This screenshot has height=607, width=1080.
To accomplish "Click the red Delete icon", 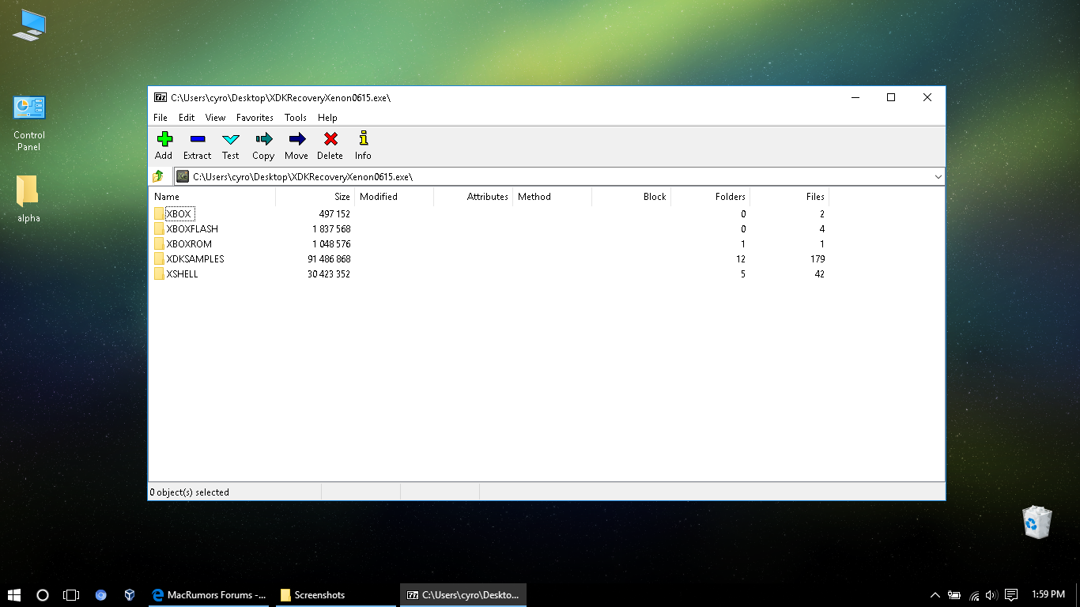I will [x=330, y=139].
